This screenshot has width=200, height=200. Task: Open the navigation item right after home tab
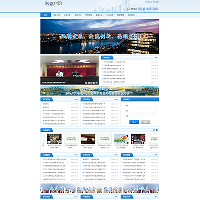click(x=56, y=15)
